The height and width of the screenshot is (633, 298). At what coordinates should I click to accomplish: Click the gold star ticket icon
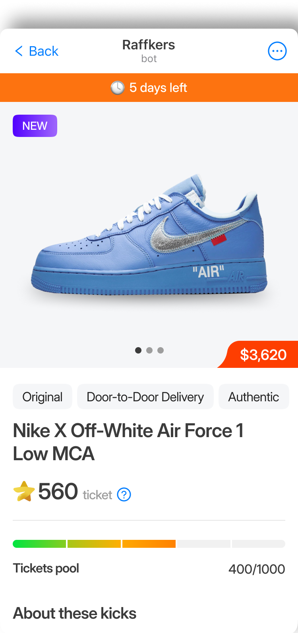[24, 491]
